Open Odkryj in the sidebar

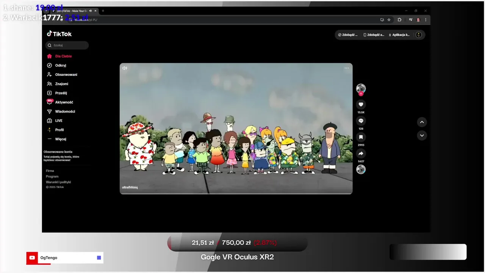[61, 65]
